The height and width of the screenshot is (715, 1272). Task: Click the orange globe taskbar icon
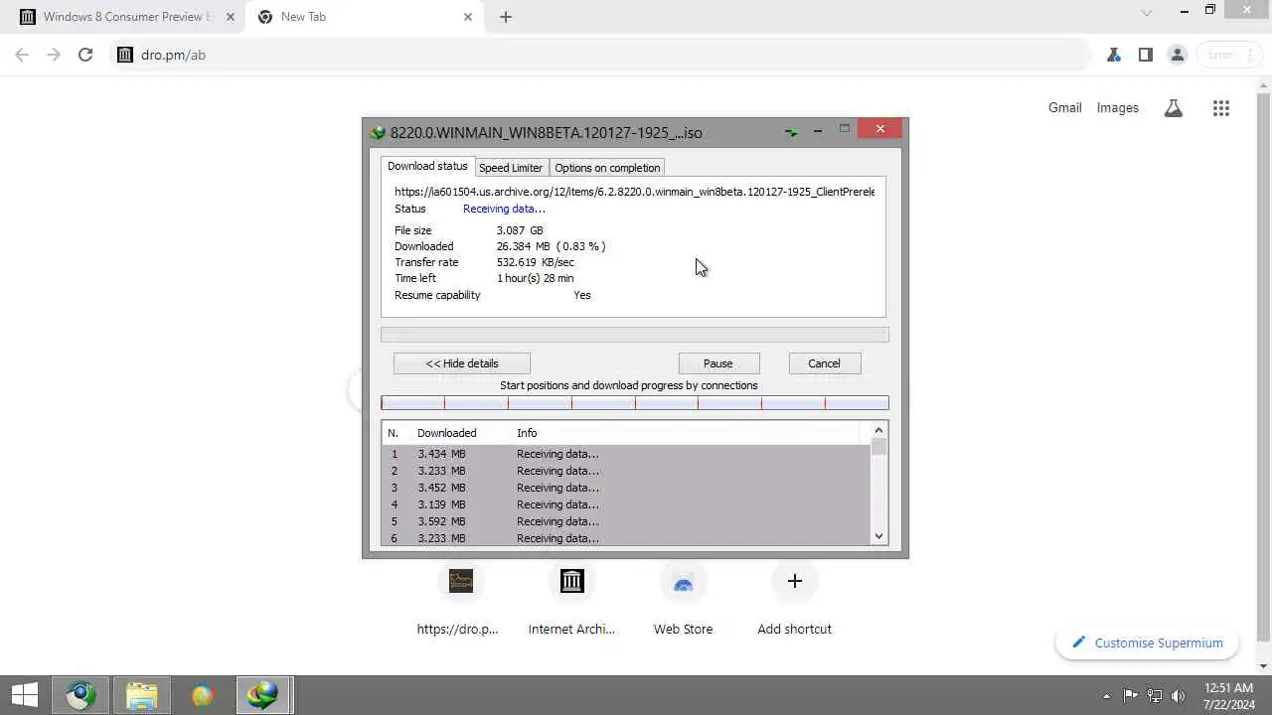pyautogui.click(x=202, y=695)
